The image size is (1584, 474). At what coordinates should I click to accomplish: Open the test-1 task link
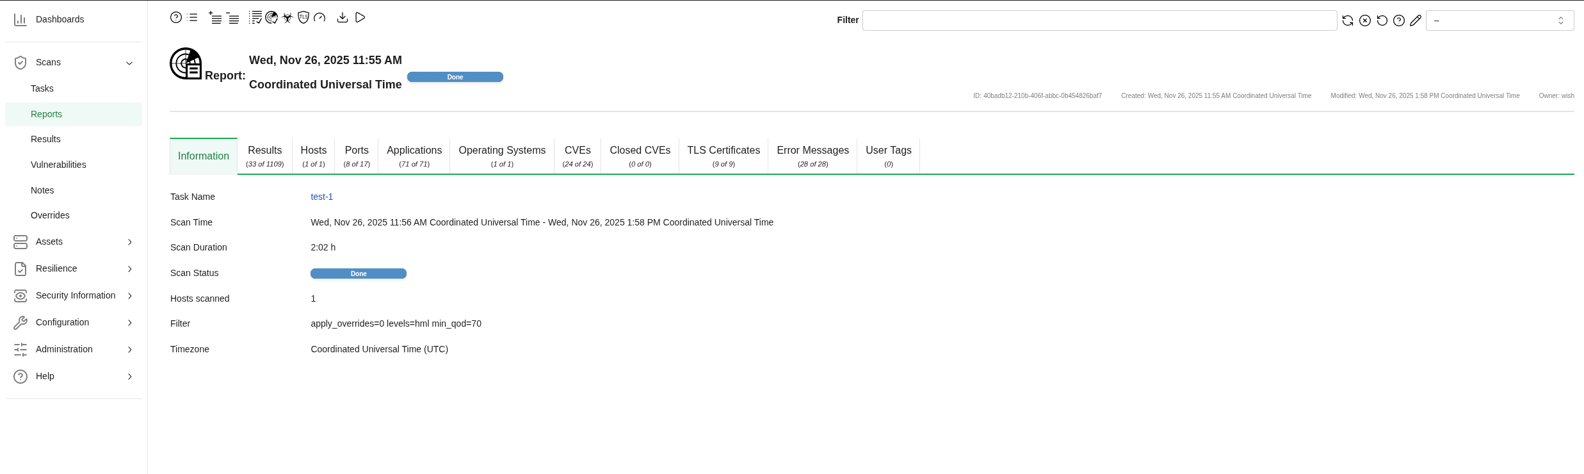tap(321, 197)
